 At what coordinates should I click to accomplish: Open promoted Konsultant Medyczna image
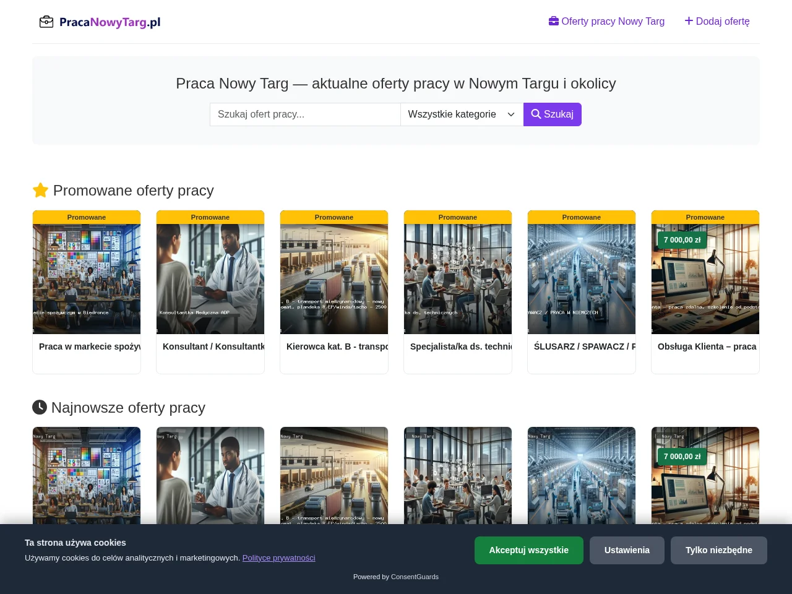tap(210, 279)
